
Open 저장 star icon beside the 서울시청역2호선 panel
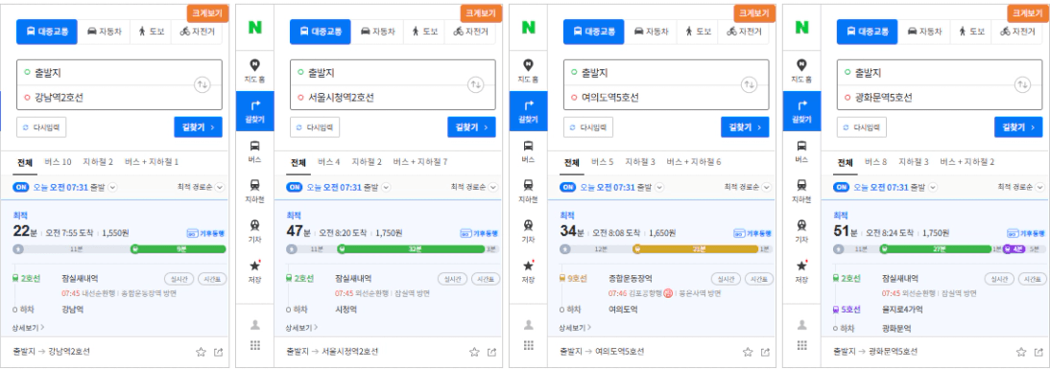tap(254, 270)
